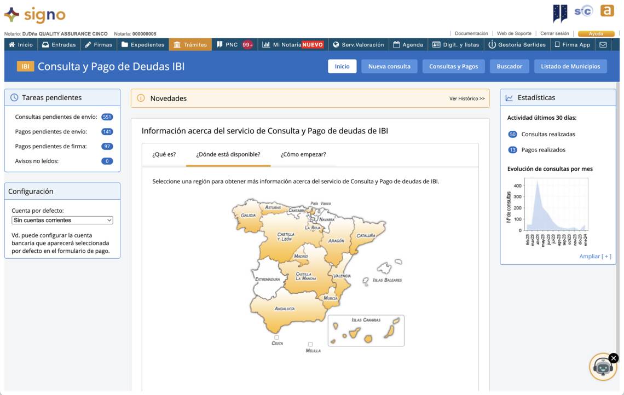Expand the statistics chart via Ampliar

coord(594,255)
